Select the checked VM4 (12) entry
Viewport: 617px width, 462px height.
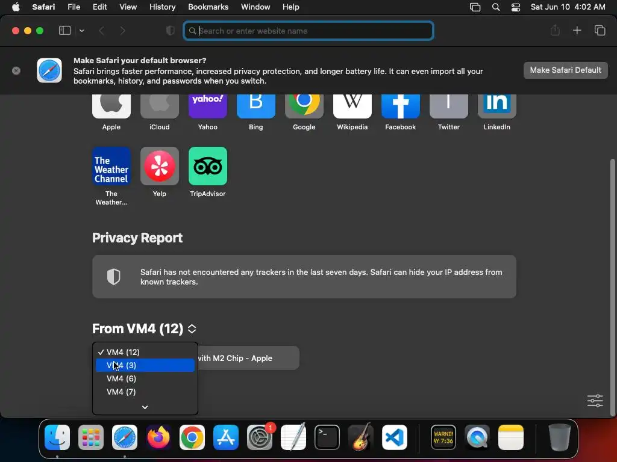tap(145, 352)
